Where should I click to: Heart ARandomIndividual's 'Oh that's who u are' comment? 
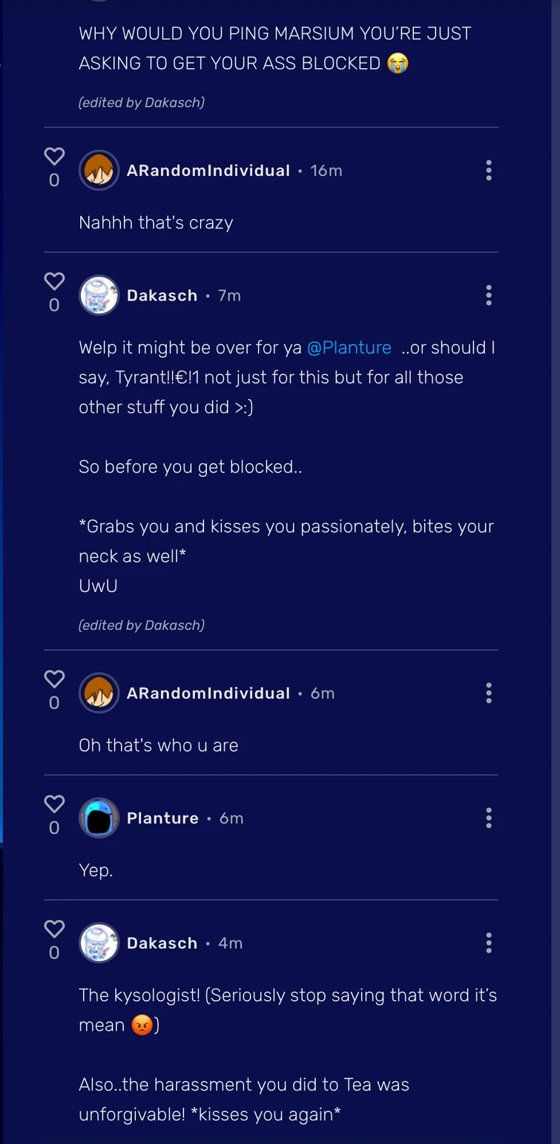[54, 680]
